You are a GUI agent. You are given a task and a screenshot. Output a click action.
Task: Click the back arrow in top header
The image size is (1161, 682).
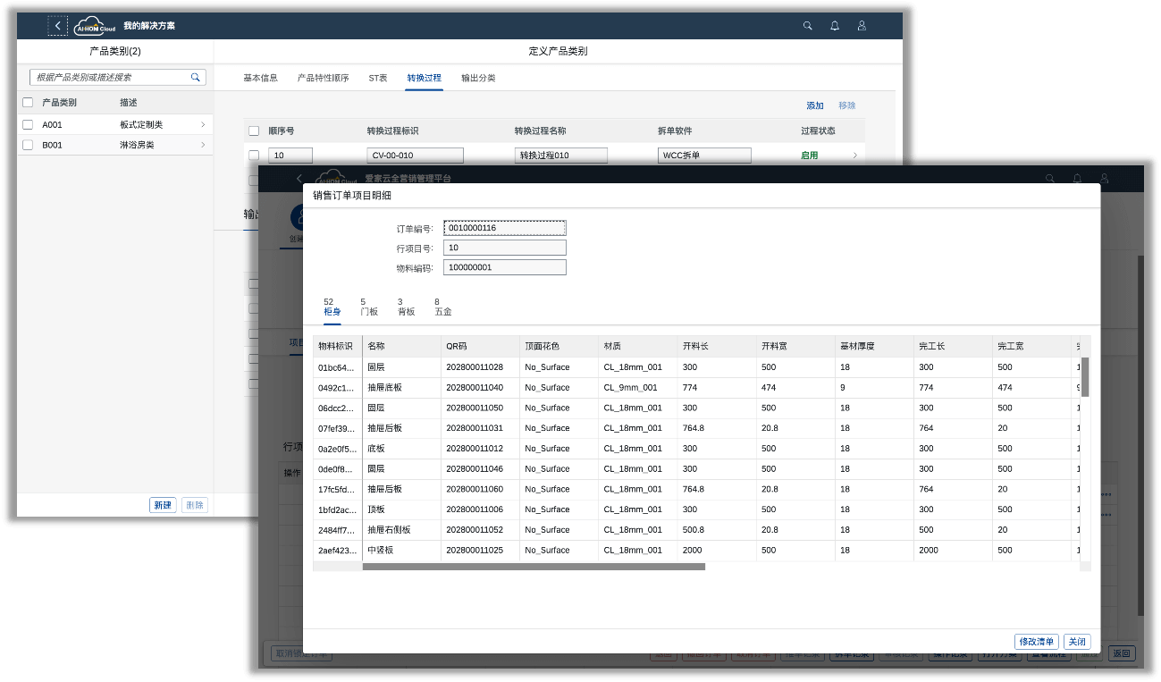point(58,26)
